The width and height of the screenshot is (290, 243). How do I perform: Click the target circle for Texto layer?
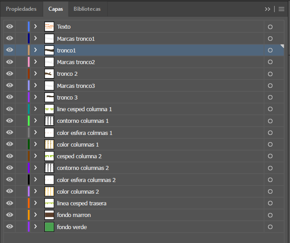pos(270,27)
